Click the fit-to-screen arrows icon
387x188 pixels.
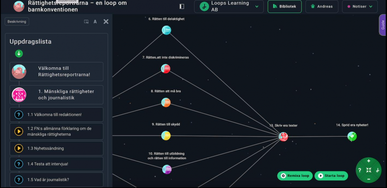[369, 170]
